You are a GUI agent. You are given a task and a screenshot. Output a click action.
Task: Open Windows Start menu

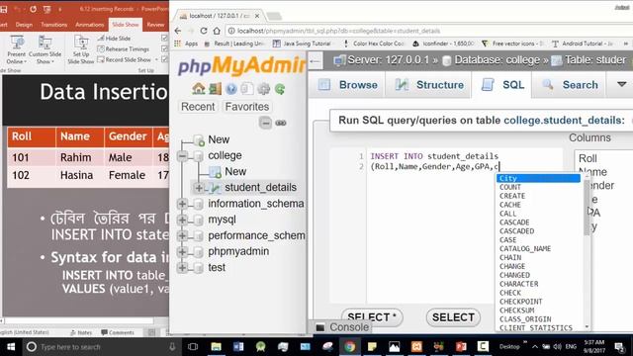click(x=11, y=347)
